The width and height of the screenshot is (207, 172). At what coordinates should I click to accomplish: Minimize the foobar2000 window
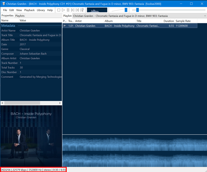point(181,4)
